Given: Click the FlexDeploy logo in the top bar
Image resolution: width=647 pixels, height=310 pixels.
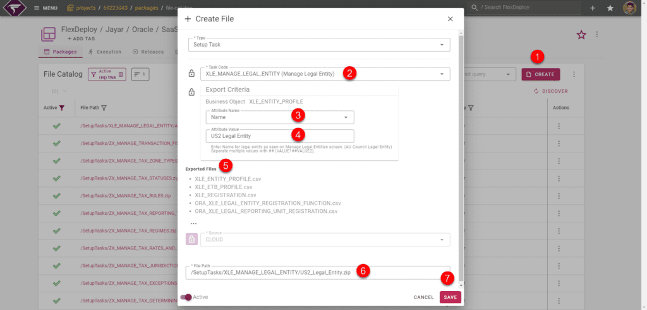Looking at the screenshot, I should coord(15,8).
